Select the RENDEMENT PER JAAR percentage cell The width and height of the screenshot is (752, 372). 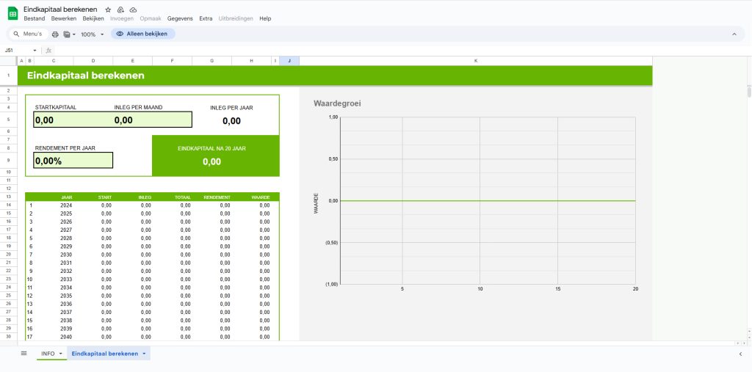[72, 160]
